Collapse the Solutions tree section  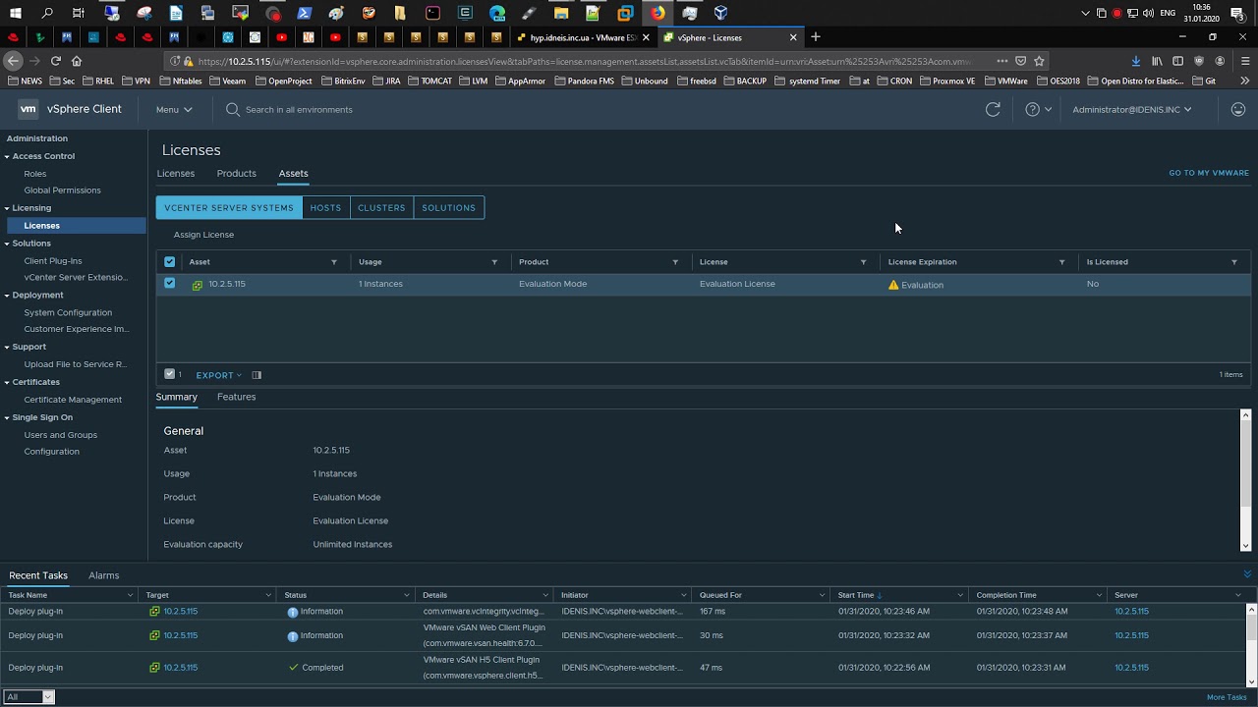tap(7, 244)
